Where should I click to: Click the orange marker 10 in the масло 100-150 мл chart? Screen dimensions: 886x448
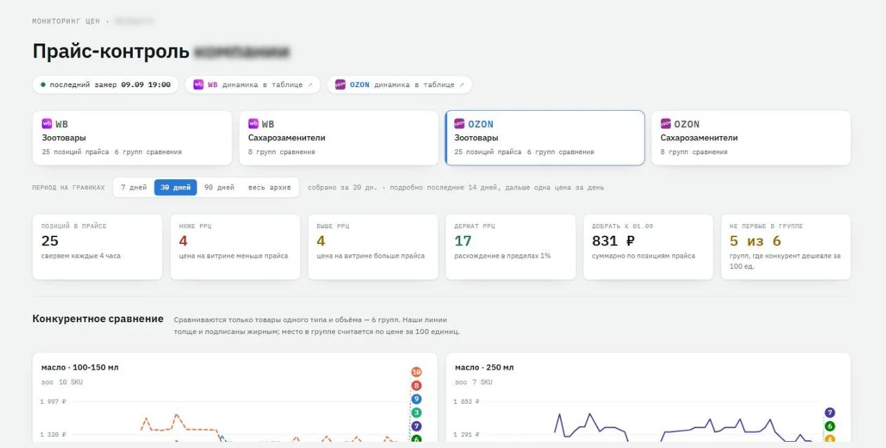click(417, 372)
